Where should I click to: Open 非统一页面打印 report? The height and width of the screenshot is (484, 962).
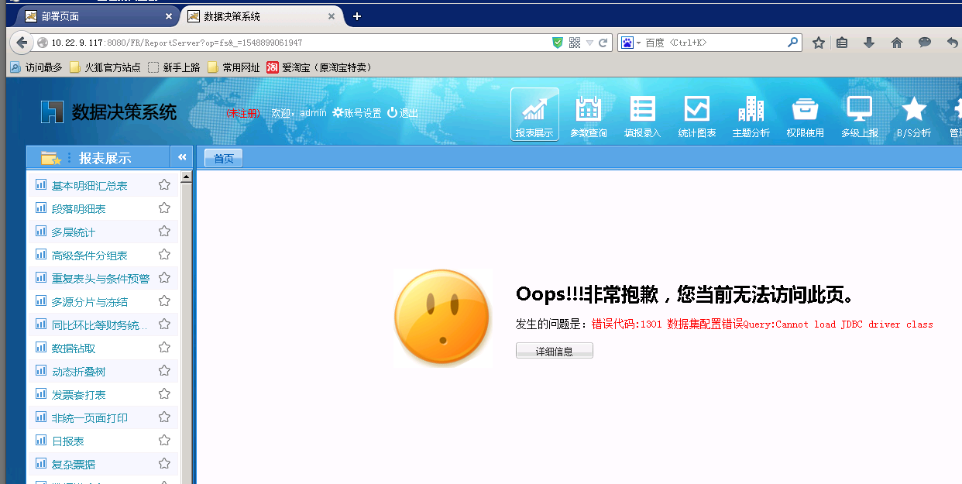[x=90, y=418]
